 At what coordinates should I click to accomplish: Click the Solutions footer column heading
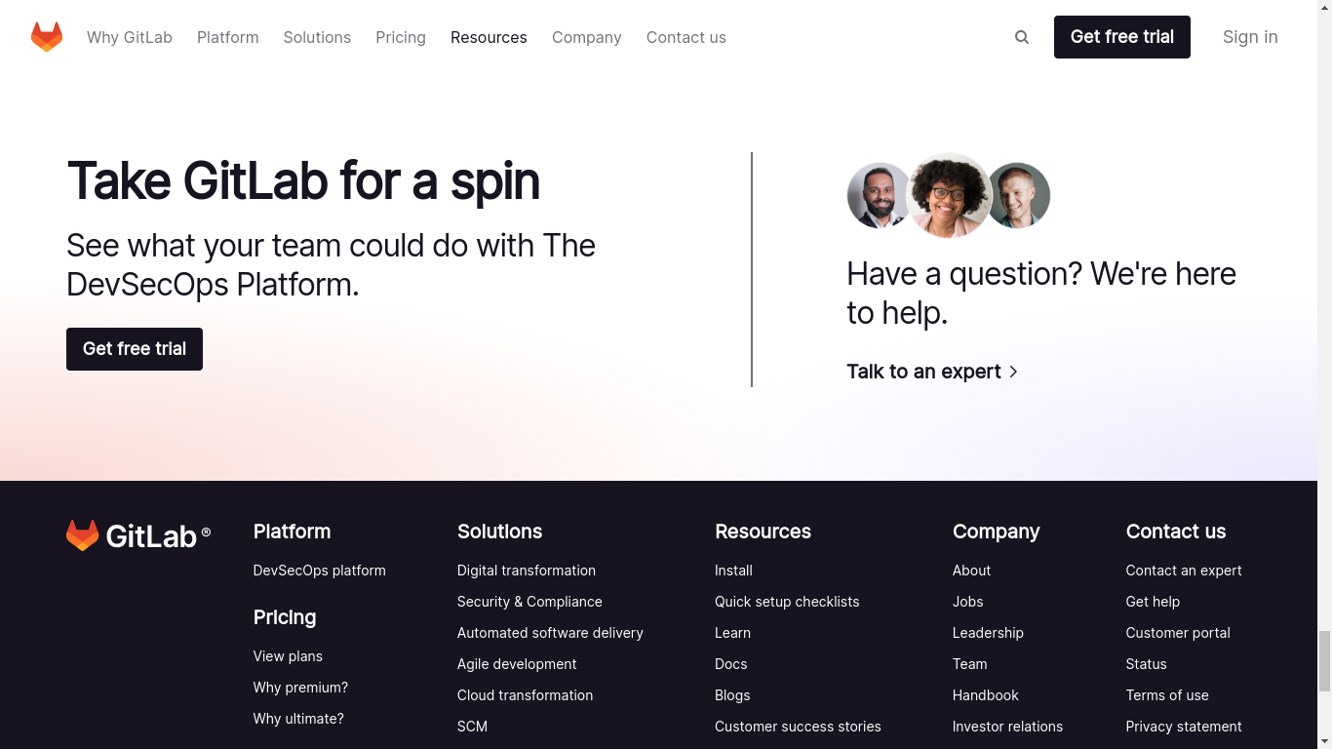click(499, 532)
